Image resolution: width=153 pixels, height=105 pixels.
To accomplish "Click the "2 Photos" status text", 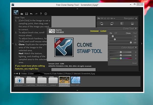I will point(67,74).
